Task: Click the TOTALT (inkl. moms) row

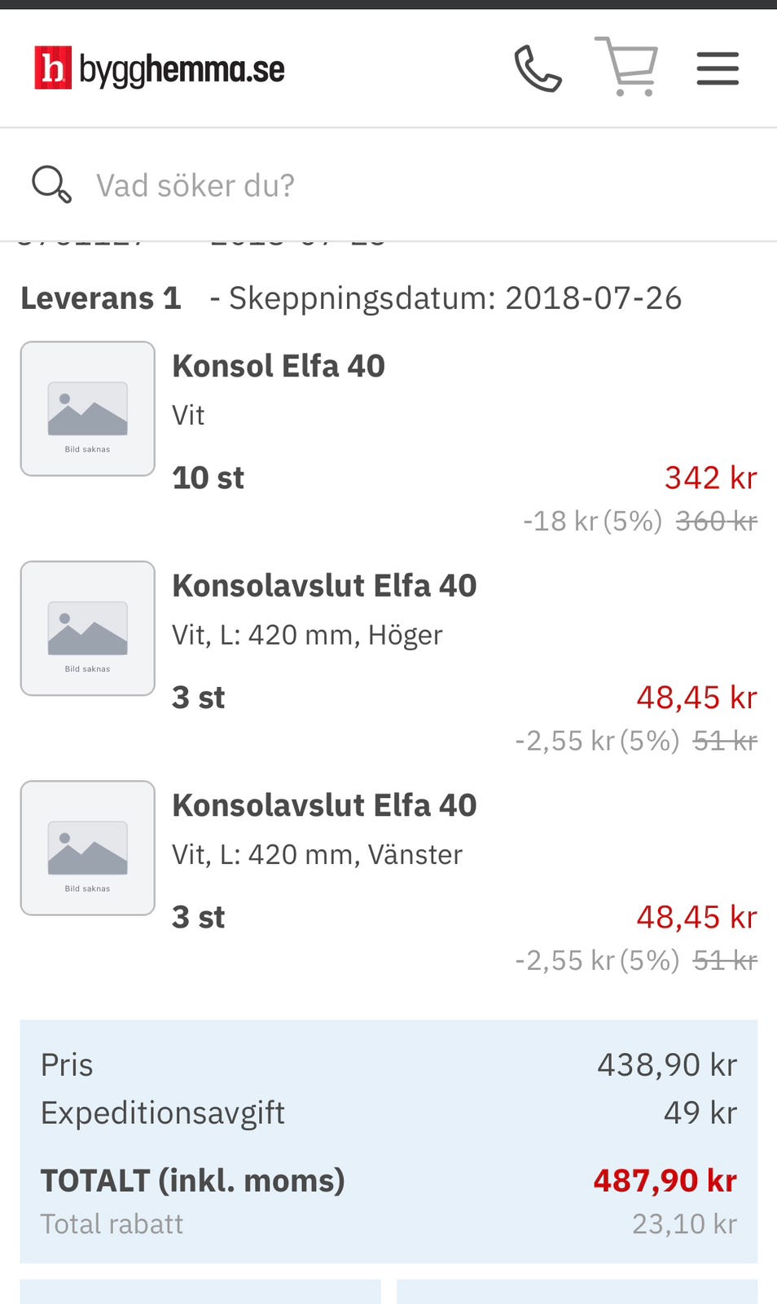Action: coord(388,1180)
